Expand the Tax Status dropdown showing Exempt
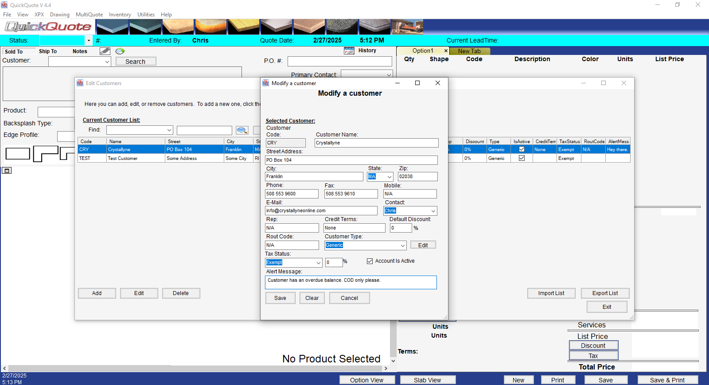Screen dimensions: 709x385 318,263
